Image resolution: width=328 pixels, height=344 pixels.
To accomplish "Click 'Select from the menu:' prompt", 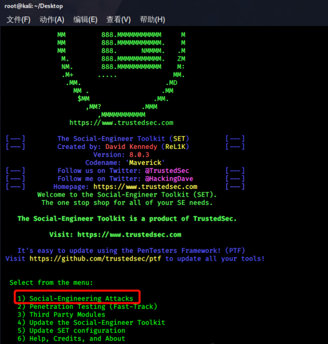I will [51, 282].
